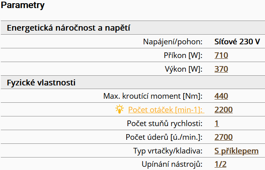Select the 2200 rotation speed value
265x170 pixels.
(223, 110)
